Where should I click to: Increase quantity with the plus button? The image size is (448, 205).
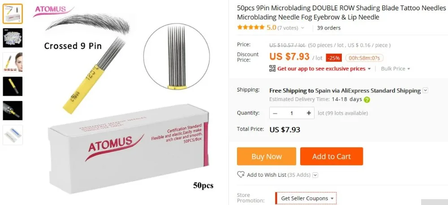[x=309, y=113]
